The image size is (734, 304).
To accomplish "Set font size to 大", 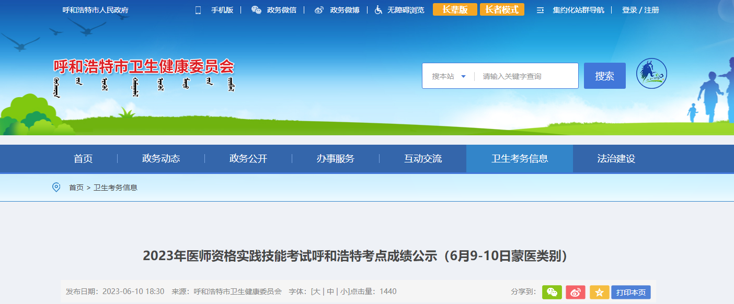I will pos(316,291).
